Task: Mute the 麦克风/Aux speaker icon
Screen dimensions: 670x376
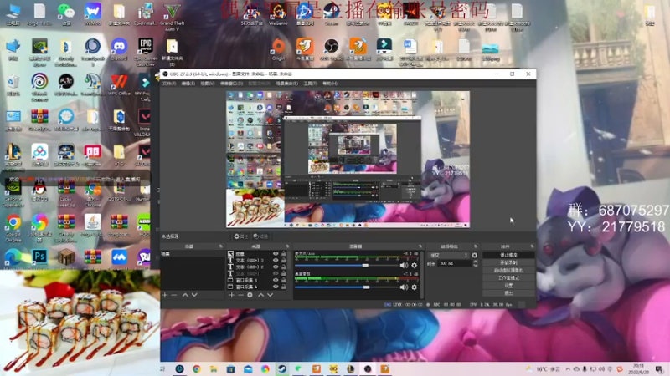Action: (x=404, y=265)
